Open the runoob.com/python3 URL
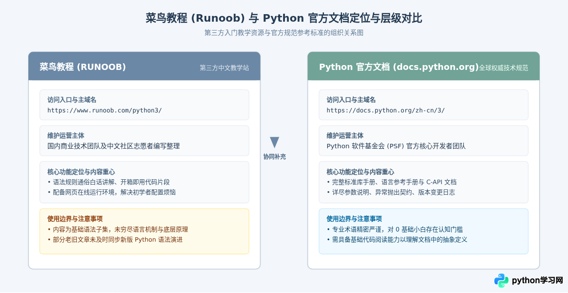This screenshot has height=293, width=568. [x=105, y=110]
